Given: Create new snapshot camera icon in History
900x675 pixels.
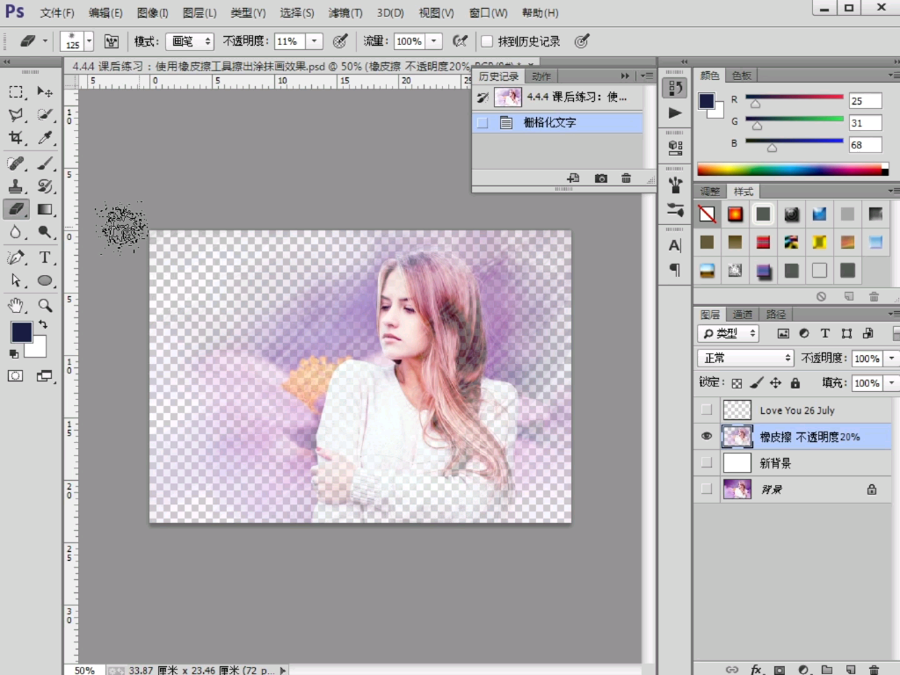Looking at the screenshot, I should click(601, 178).
